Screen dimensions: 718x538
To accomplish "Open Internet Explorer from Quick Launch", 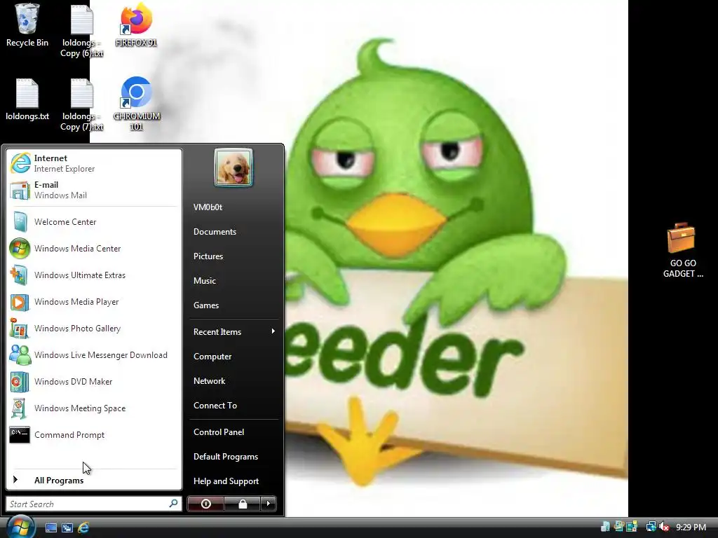I will point(83,527).
